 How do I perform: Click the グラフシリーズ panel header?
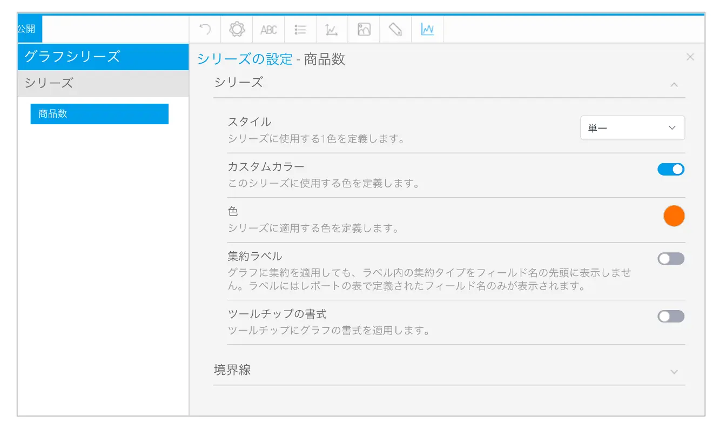[103, 56]
